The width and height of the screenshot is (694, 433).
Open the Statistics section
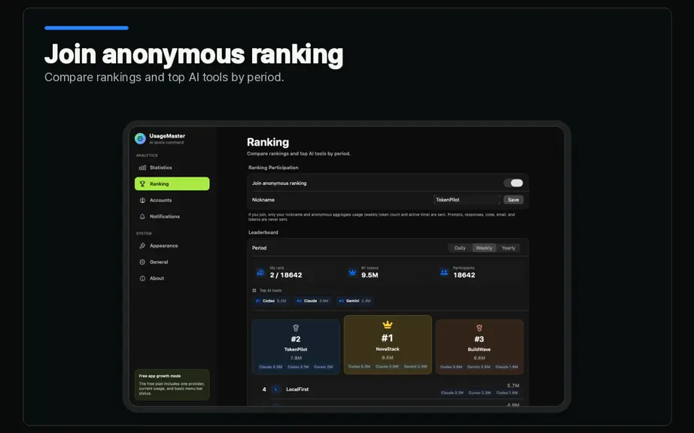(x=172, y=168)
